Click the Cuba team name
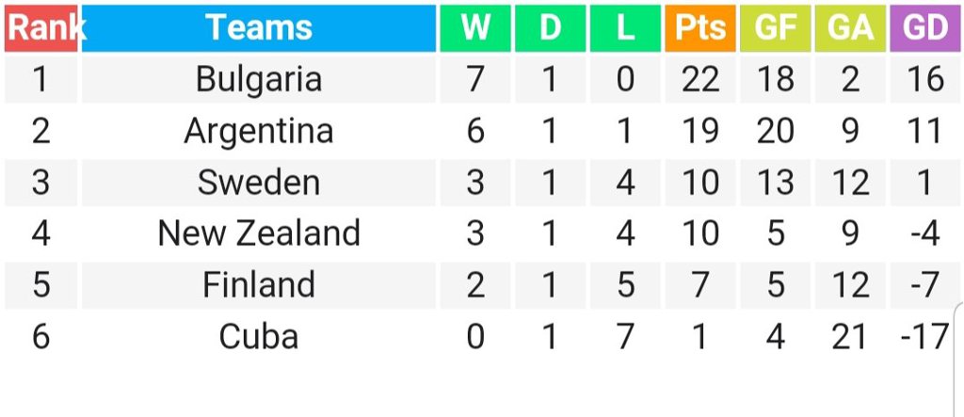Image resolution: width=964 pixels, height=417 pixels. click(258, 337)
